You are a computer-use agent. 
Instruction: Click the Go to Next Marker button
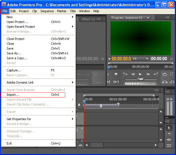156,74
